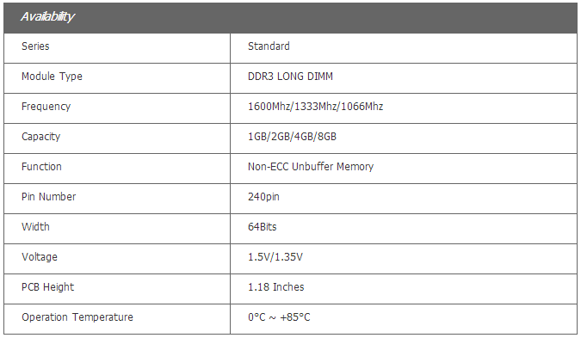This screenshot has width=581, height=338.
Task: Click the Non-ECC Unbuffer Memory text
Action: coord(311,167)
